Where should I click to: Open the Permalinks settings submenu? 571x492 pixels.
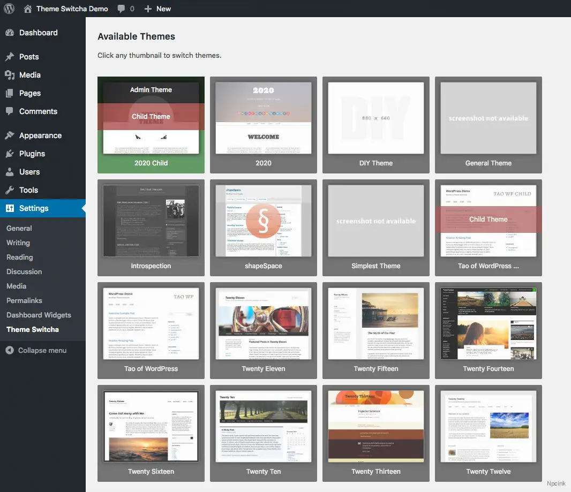[24, 300]
